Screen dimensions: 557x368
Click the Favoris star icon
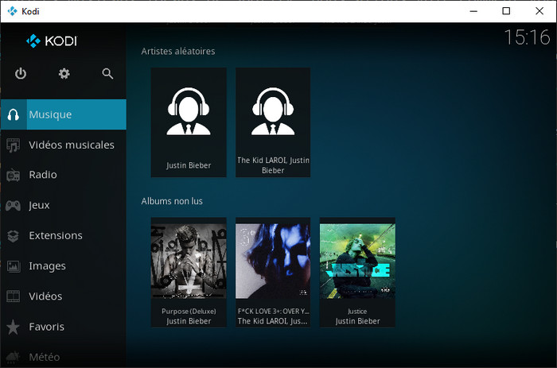pos(14,327)
